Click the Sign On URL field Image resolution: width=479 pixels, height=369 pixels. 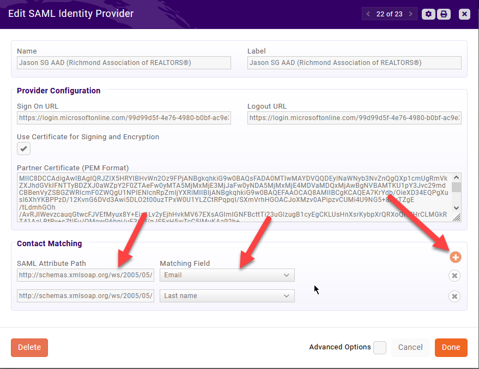(x=124, y=118)
